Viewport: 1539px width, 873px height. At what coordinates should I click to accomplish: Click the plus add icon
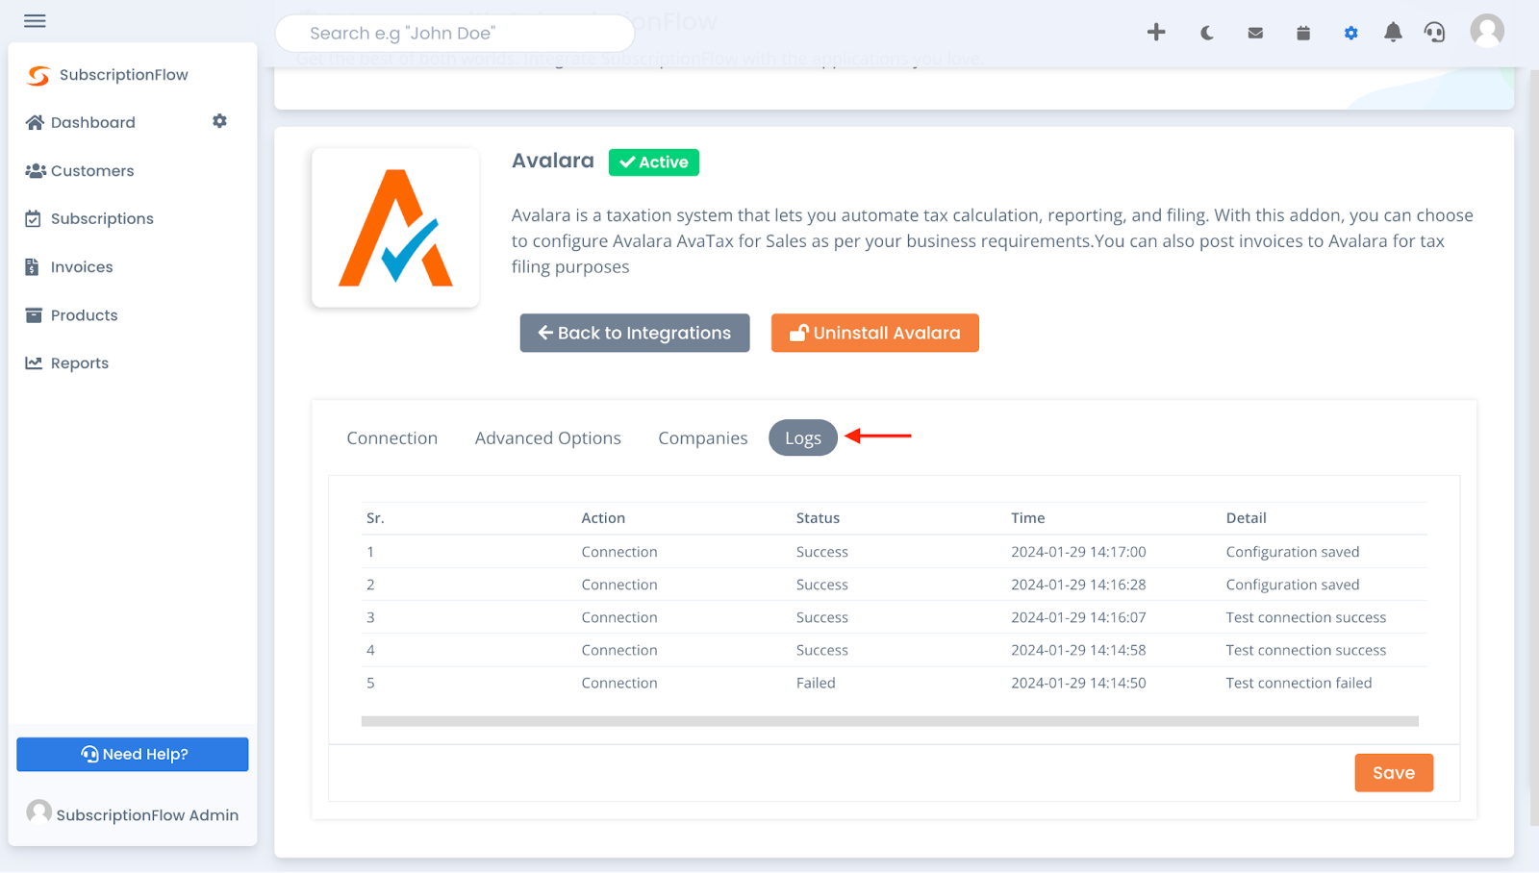tap(1156, 33)
